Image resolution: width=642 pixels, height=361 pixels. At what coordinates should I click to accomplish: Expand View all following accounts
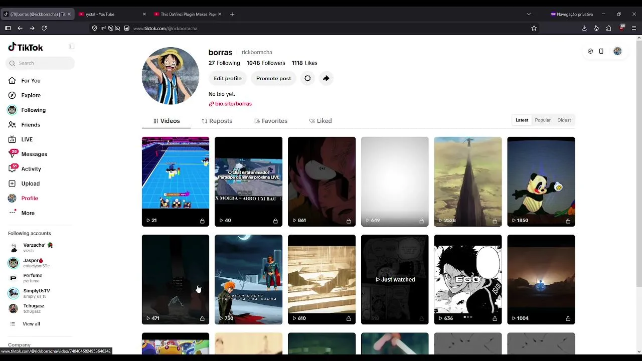point(31,324)
